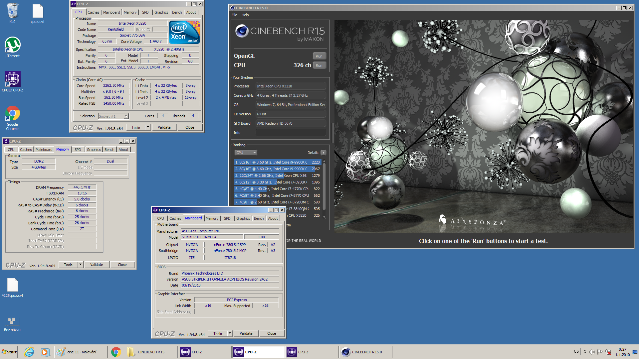Image resolution: width=639 pixels, height=359 pixels.
Task: Click Show Desktop button at taskbar end
Action: (635, 352)
